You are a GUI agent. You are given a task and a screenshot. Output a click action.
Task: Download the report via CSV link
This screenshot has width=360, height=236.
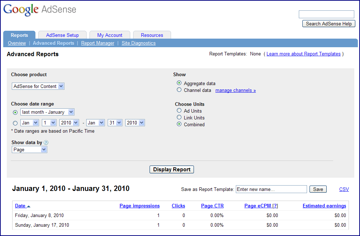tap(344, 189)
